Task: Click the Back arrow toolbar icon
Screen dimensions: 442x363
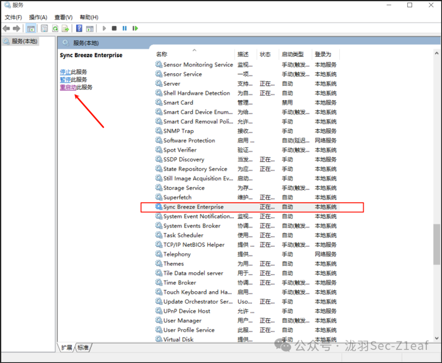Action: click(6, 29)
